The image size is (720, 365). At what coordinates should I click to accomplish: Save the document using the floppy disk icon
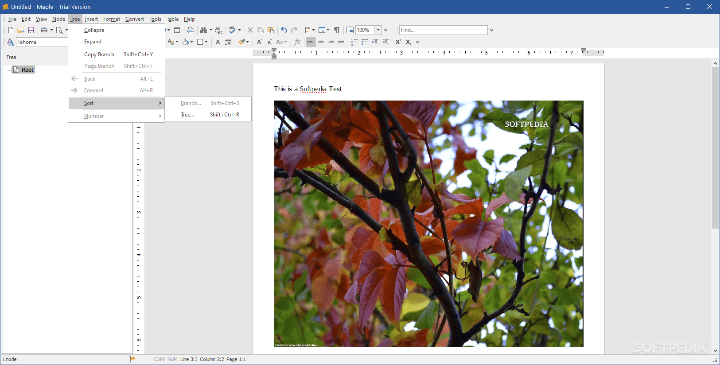[x=31, y=30]
